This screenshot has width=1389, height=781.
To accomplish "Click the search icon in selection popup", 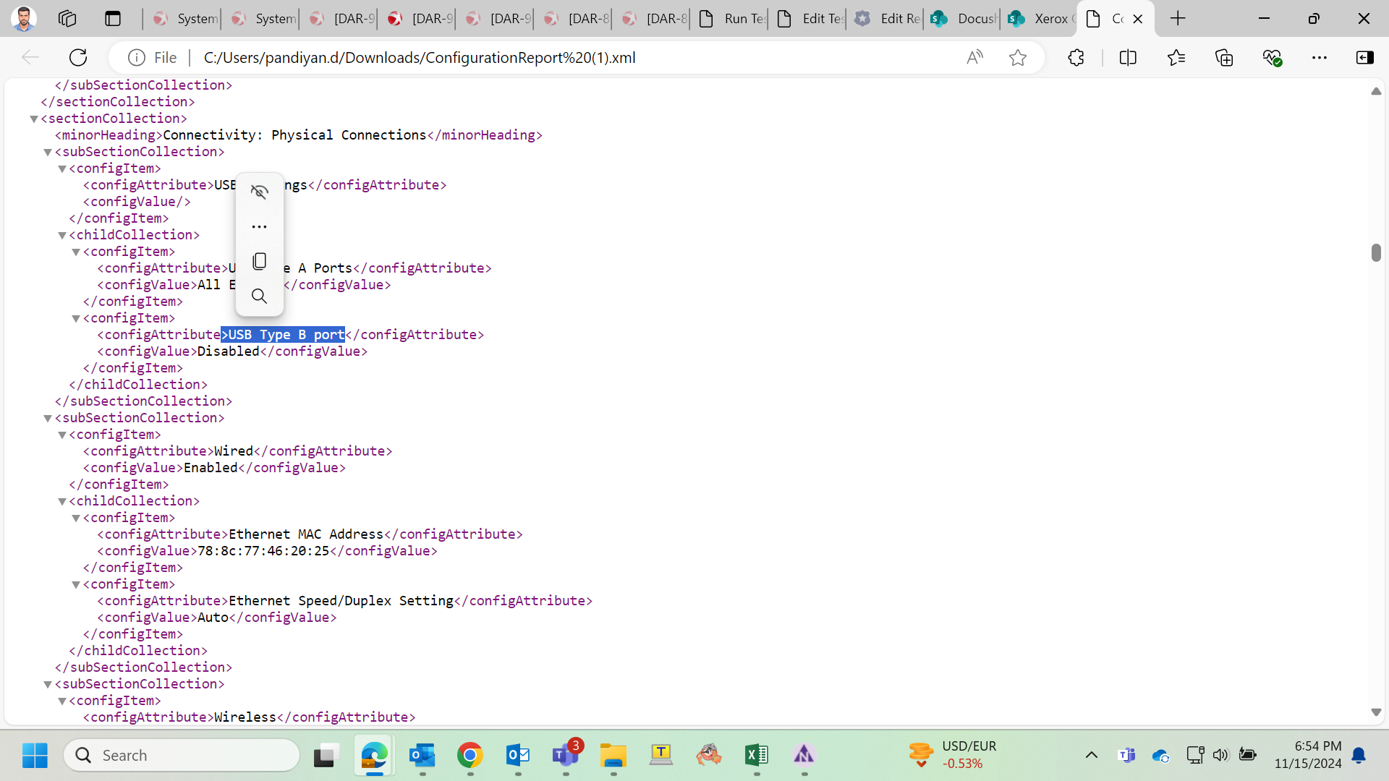I will [259, 296].
